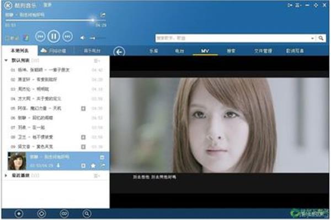Open the 音乐电台 tab
The image size is (331, 220).
point(92,51)
